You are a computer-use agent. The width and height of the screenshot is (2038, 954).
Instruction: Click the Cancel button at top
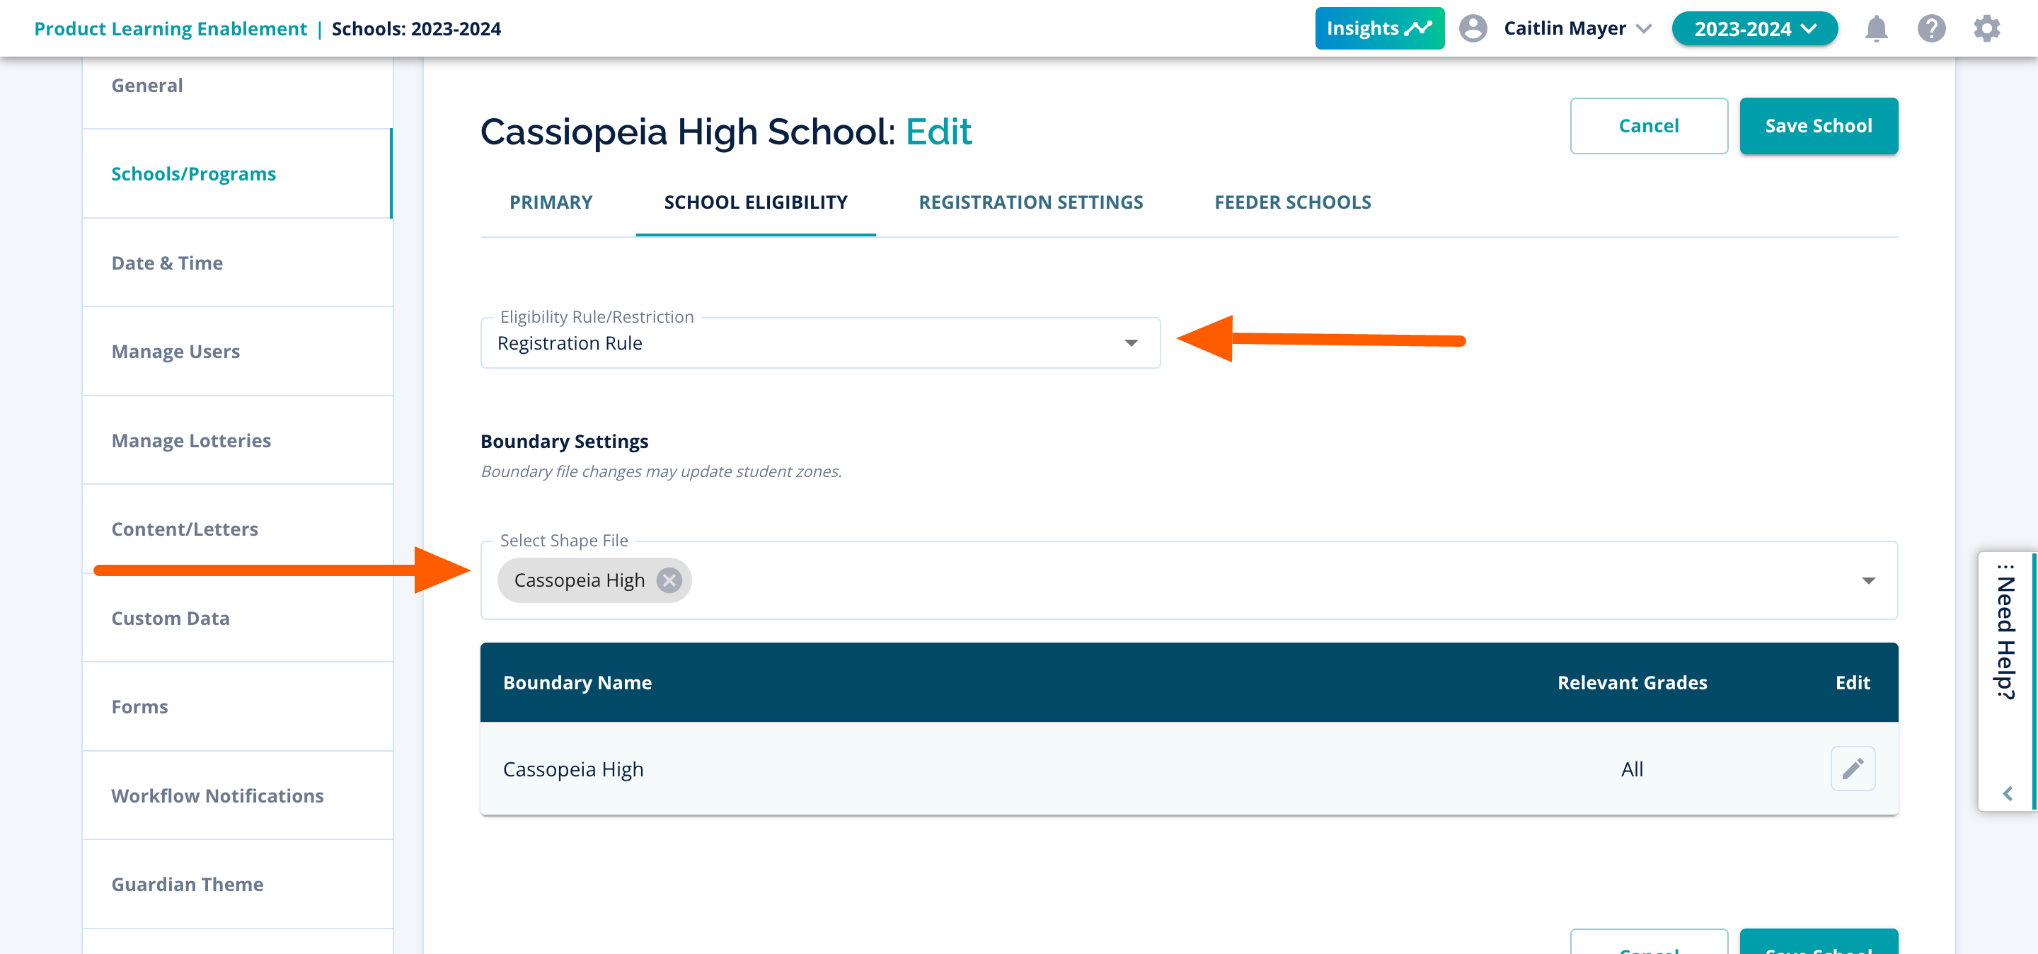(1648, 126)
